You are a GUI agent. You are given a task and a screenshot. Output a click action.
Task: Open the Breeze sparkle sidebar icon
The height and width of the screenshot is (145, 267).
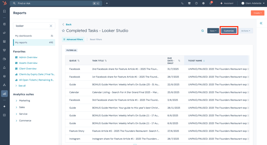(x=4, y=106)
